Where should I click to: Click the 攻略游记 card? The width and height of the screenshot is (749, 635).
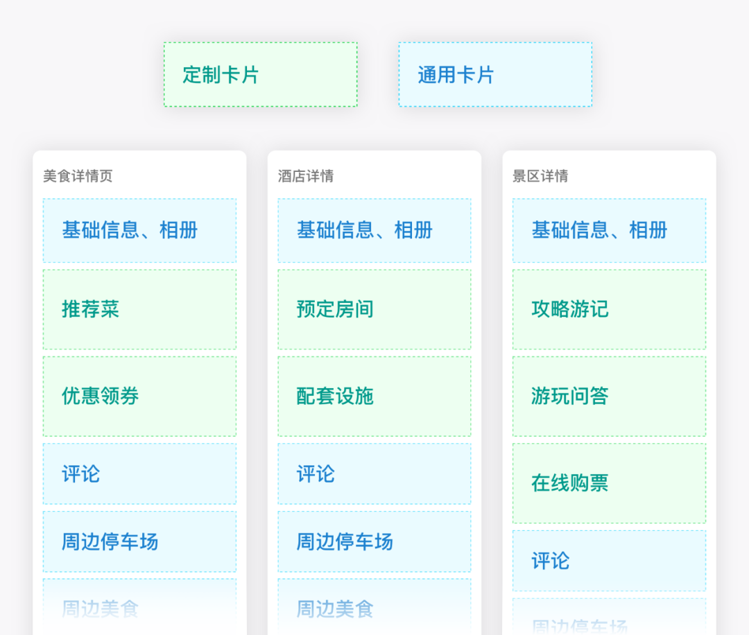click(x=609, y=309)
